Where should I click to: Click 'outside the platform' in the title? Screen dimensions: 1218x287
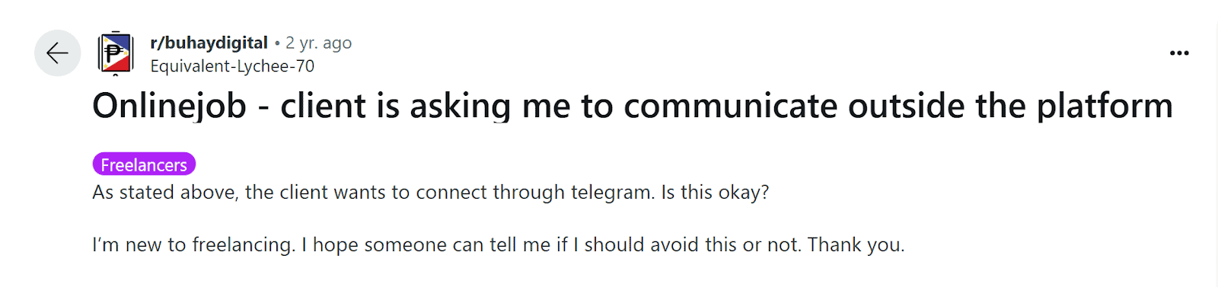click(1011, 106)
